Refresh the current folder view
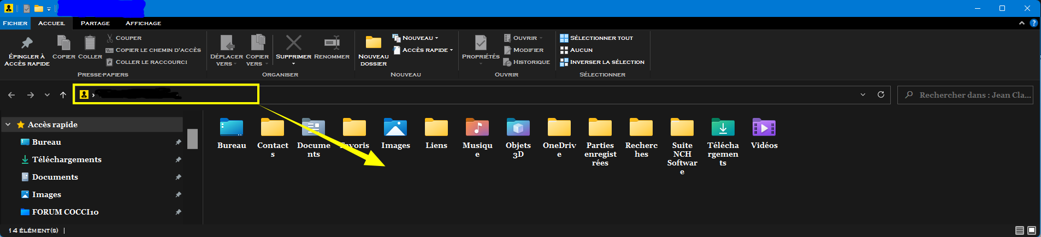The image size is (1041, 237). tap(881, 94)
